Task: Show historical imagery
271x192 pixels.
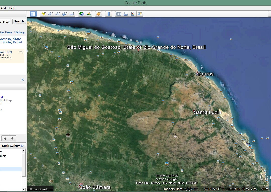Action: coord(81,14)
